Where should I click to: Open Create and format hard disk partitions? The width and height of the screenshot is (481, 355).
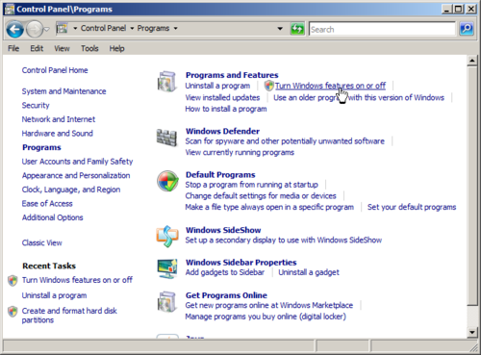pos(69,316)
